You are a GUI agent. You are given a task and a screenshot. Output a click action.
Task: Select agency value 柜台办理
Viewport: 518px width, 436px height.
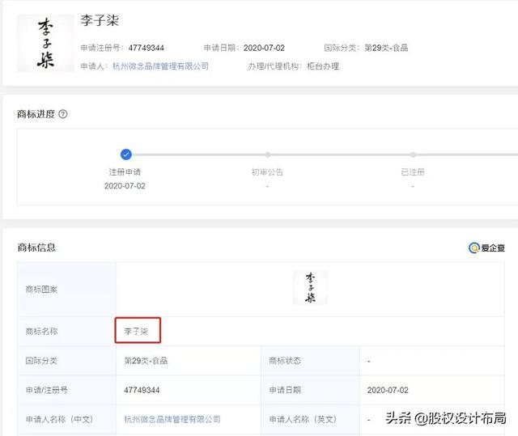tap(323, 66)
